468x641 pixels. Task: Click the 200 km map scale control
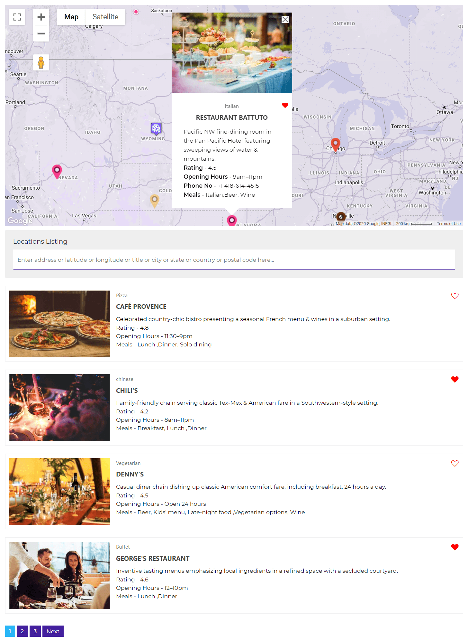pyautogui.click(x=414, y=224)
